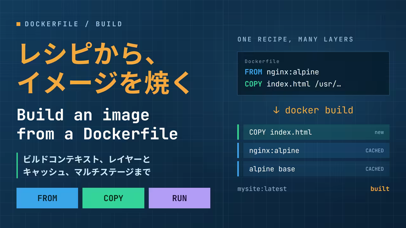This screenshot has width=406, height=228.
Task: Click the orange "built" status text
Action: click(x=380, y=189)
